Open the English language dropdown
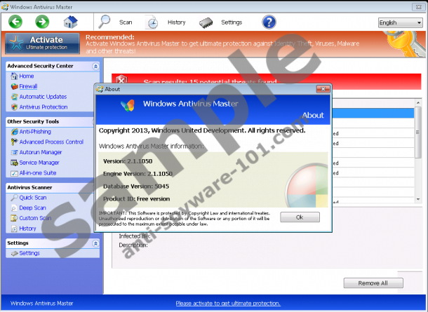 coord(400,22)
